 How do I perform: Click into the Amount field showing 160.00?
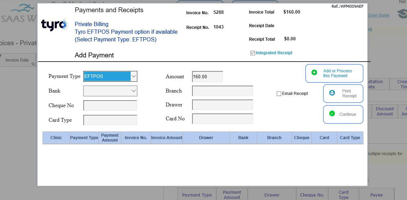click(207, 77)
